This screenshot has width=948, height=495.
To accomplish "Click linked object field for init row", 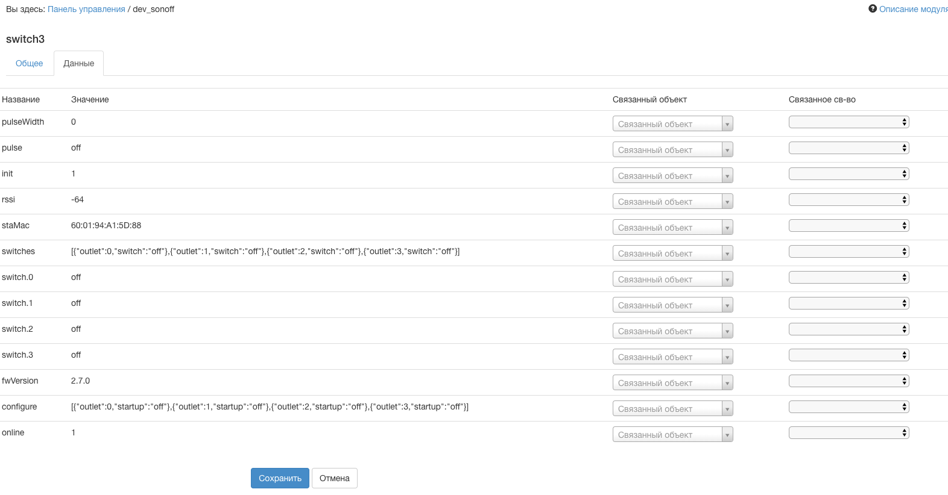I will [x=667, y=176].
